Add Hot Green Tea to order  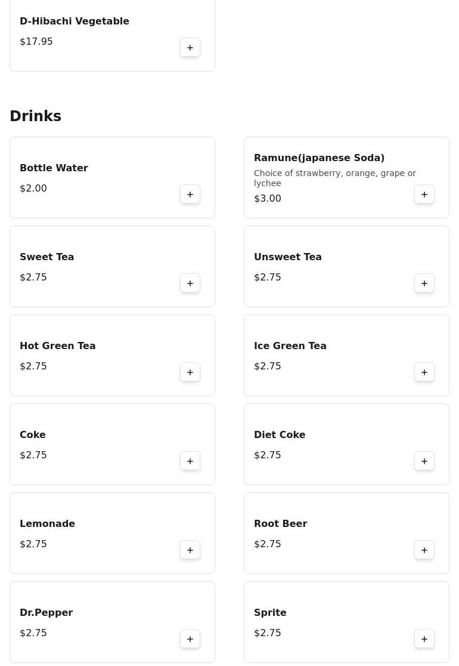coord(190,372)
